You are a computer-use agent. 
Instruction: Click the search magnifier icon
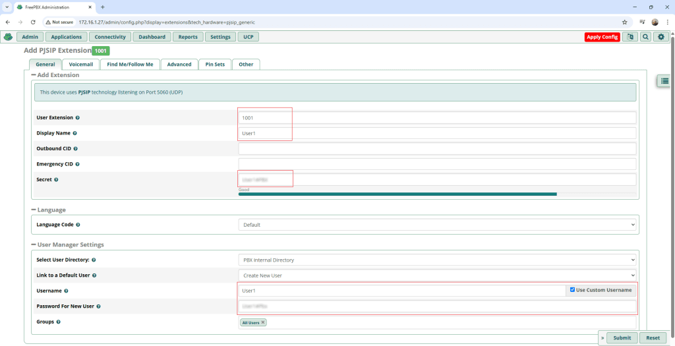click(x=645, y=37)
